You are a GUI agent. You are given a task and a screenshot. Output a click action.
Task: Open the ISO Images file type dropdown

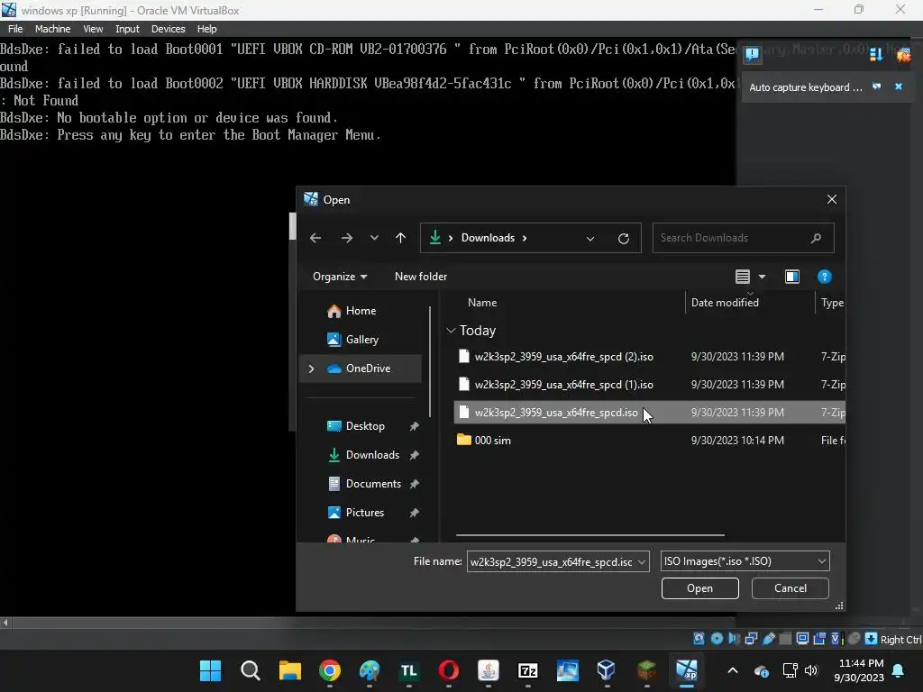click(745, 561)
